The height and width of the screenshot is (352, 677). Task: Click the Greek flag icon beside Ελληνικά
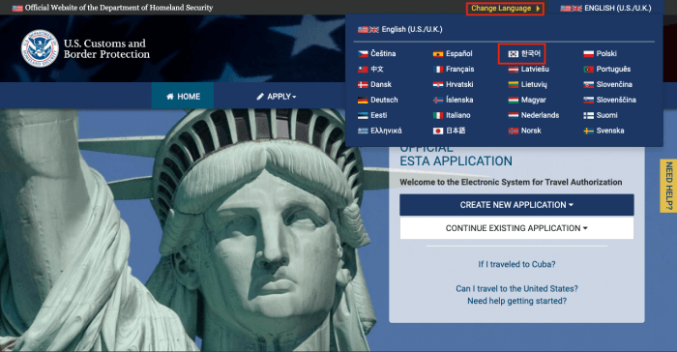click(x=363, y=131)
